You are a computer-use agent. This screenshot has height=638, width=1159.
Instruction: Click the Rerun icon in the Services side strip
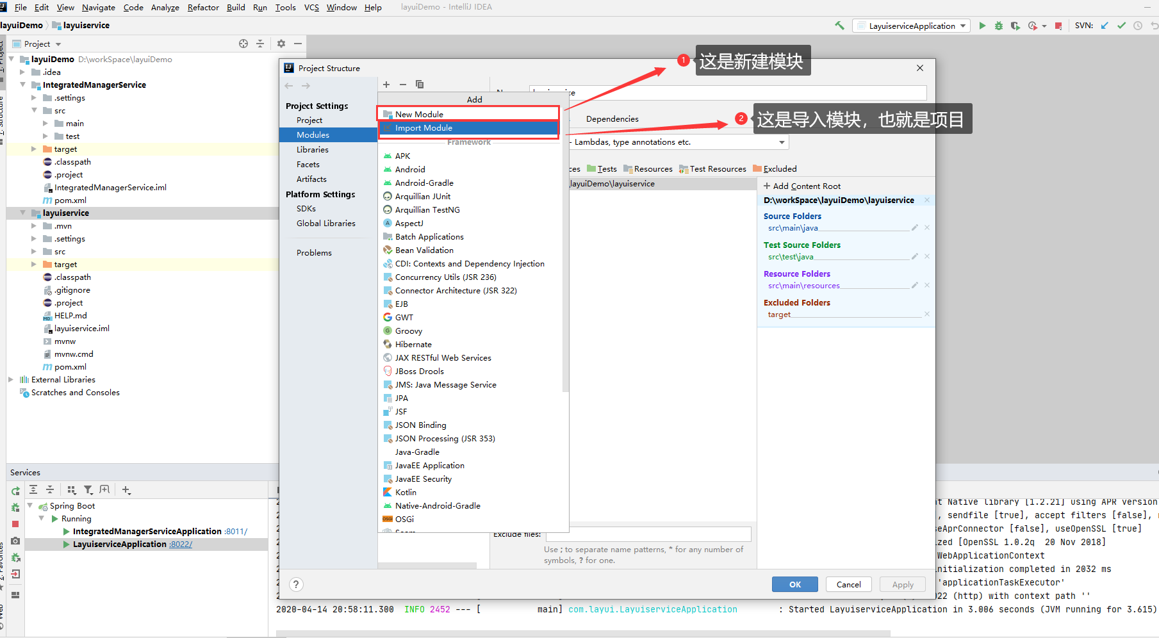point(15,491)
